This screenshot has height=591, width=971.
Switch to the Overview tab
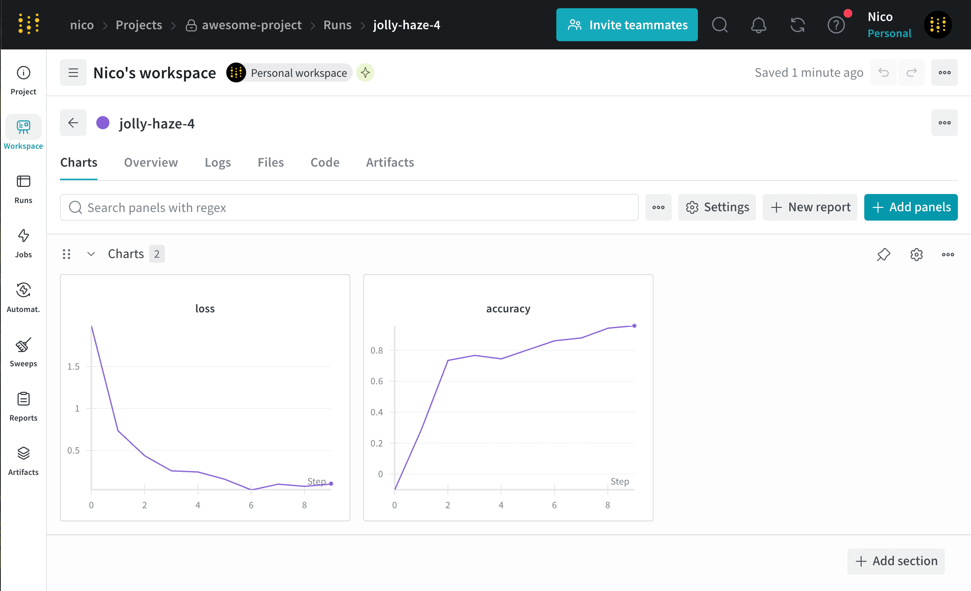[151, 162]
